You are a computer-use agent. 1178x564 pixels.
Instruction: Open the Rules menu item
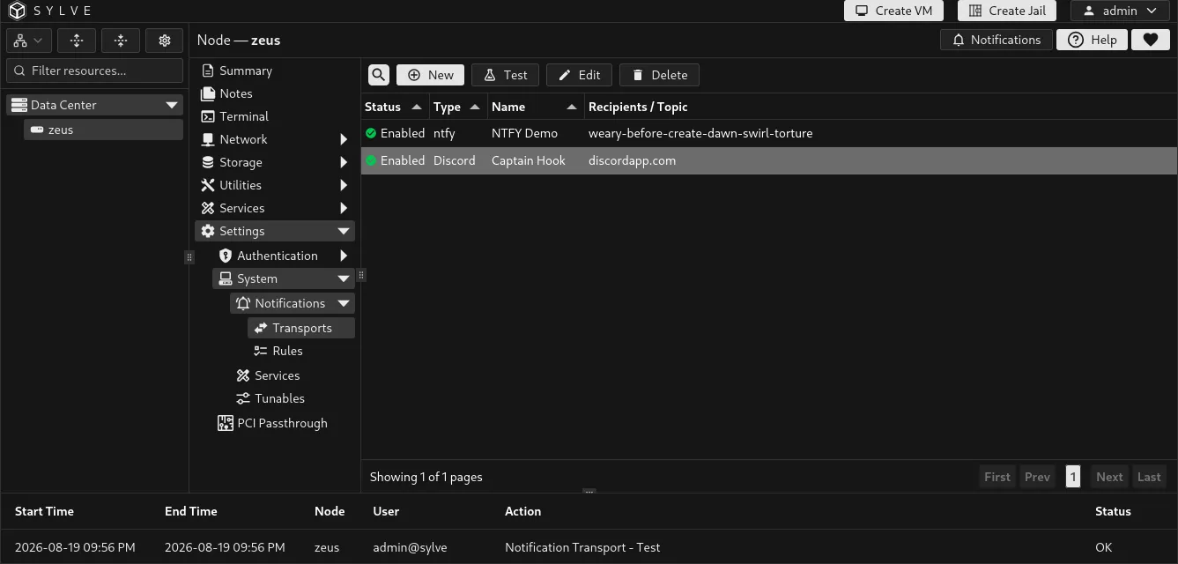[x=287, y=351]
